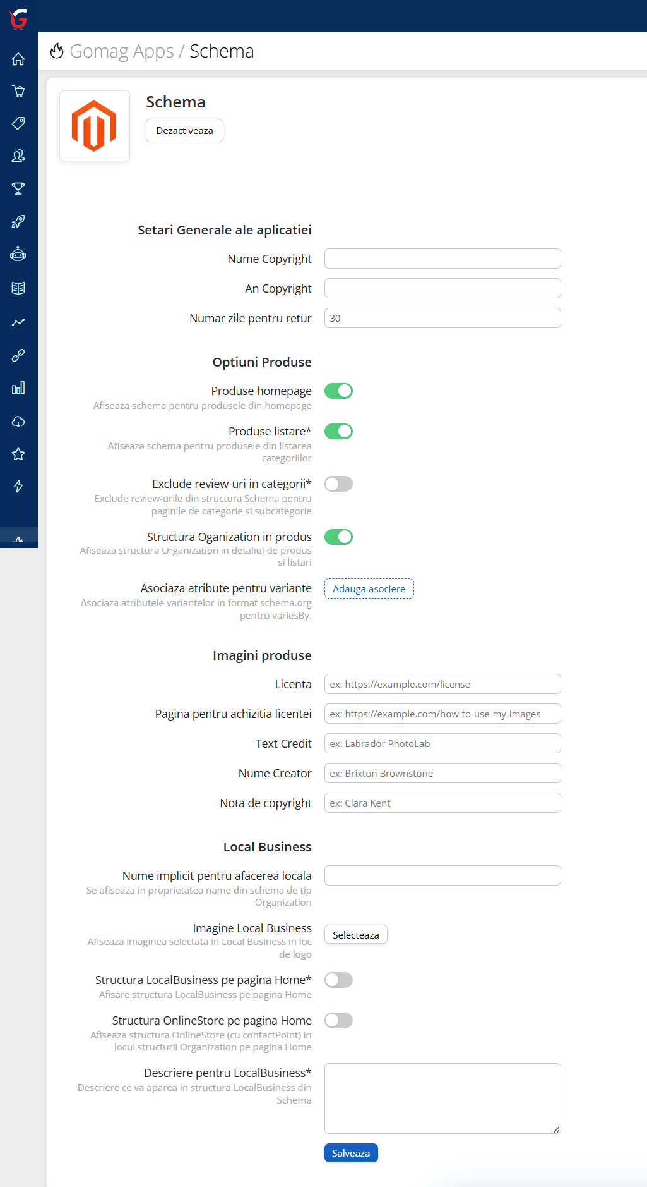
Task: Open the price tag sidebar icon
Action: [18, 123]
